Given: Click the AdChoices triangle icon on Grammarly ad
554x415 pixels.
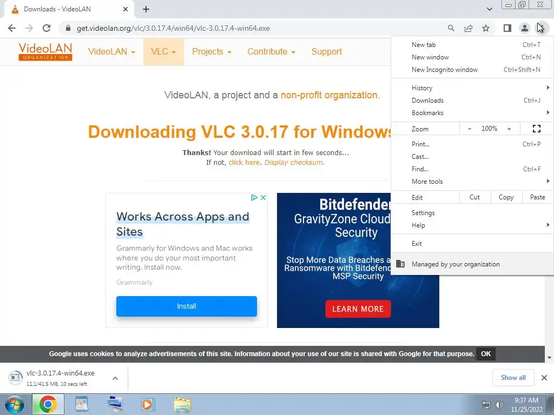Looking at the screenshot, I should [x=254, y=198].
